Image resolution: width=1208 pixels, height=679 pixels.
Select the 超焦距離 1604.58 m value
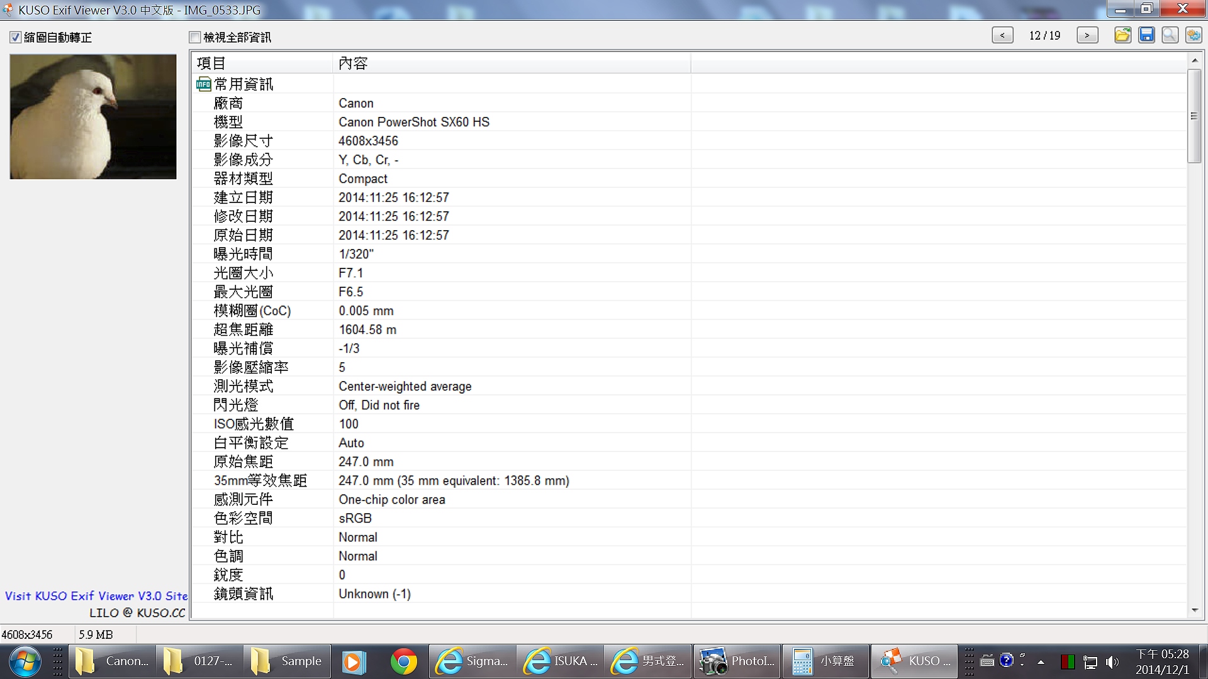367,329
